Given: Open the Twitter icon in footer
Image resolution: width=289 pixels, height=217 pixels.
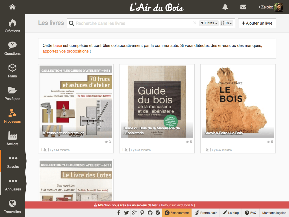Looking at the screenshot, I should click(127, 213).
